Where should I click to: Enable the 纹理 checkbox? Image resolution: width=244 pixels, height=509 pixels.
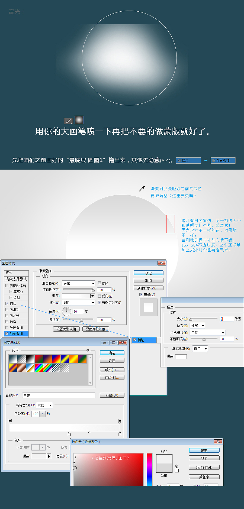tap(11, 298)
